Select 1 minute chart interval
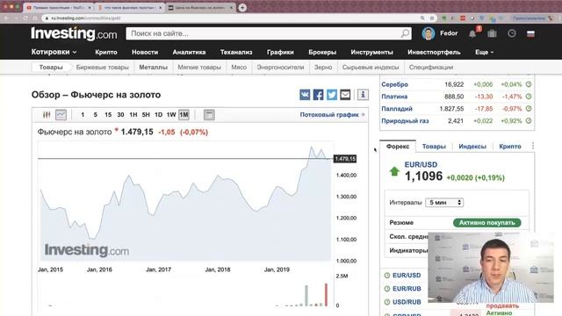Image resolution: width=562 pixels, height=316 pixels. [x=83, y=115]
